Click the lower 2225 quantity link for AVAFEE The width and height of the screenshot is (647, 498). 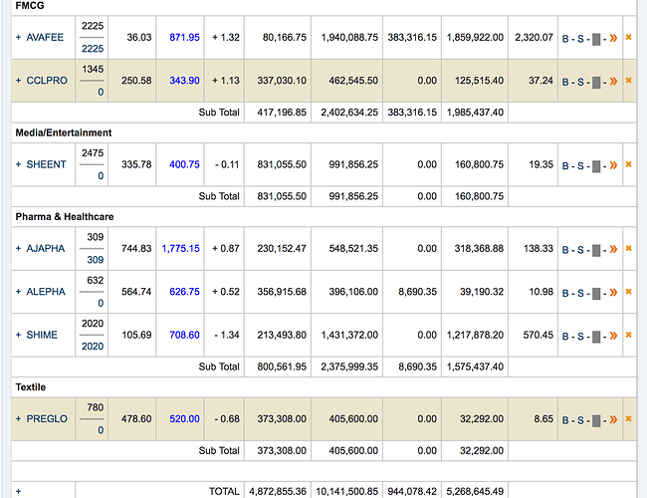tap(93, 49)
